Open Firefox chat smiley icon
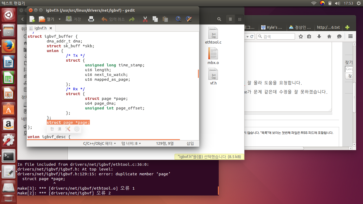363x204 pixels. 339,36
